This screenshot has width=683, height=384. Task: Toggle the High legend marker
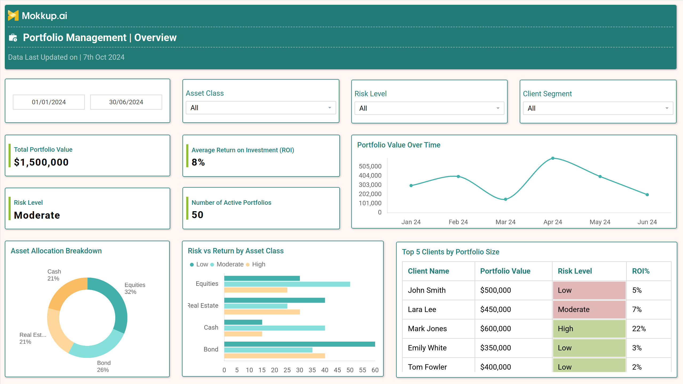pos(248,265)
